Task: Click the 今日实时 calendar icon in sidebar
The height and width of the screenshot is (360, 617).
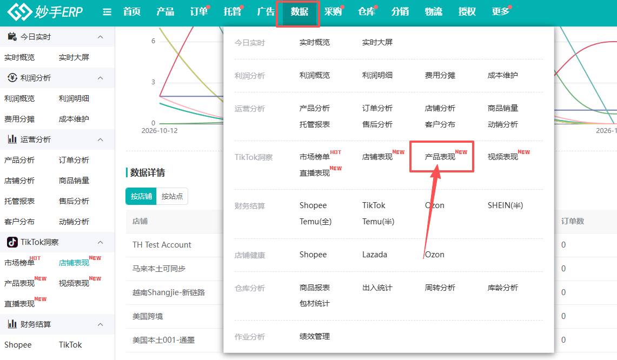Action: pos(12,37)
